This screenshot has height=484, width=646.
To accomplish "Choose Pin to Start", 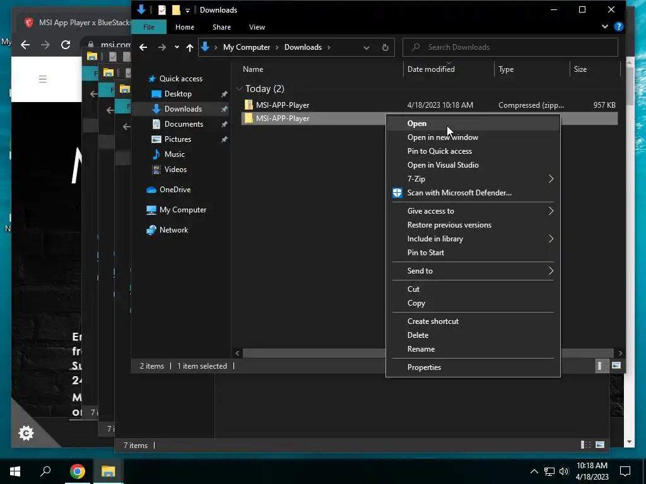I will pyautogui.click(x=473, y=253).
